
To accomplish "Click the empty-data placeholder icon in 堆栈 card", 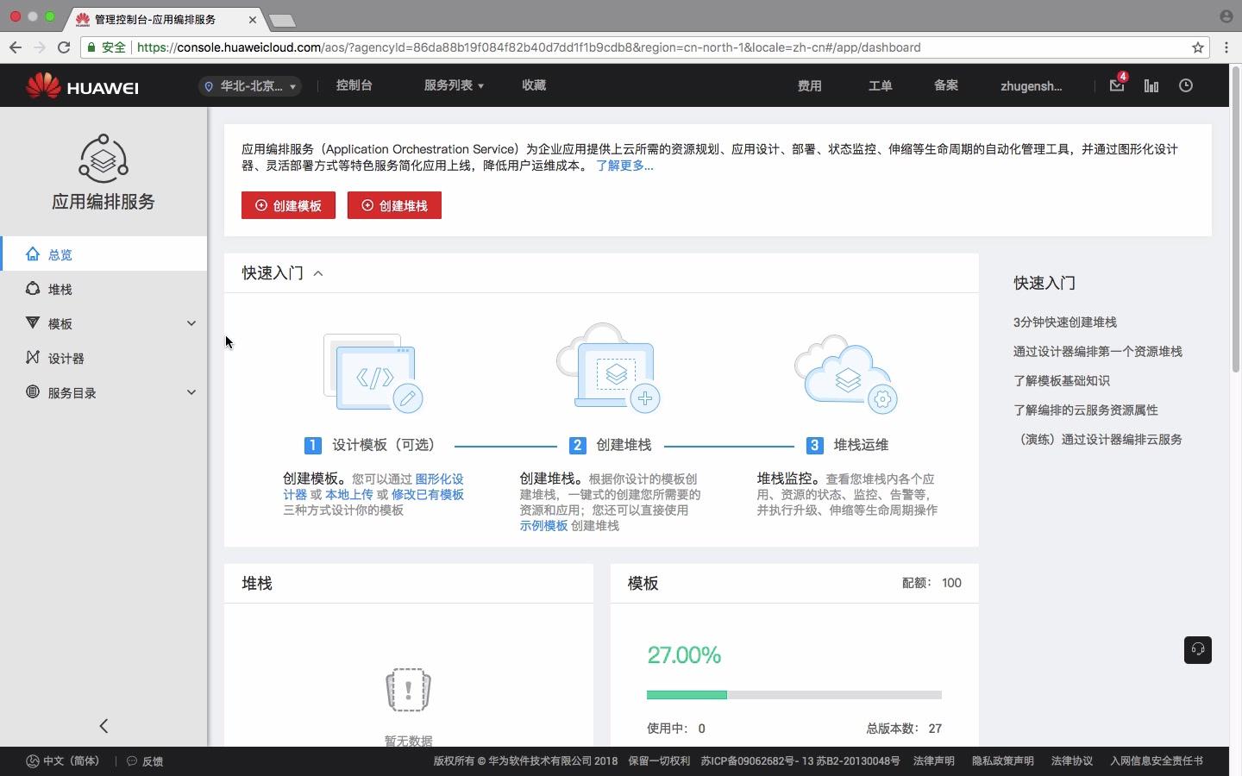I will pyautogui.click(x=408, y=690).
